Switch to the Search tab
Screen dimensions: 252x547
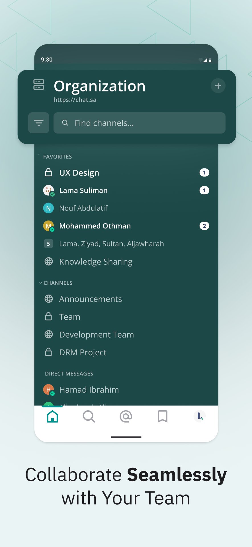[89, 417]
